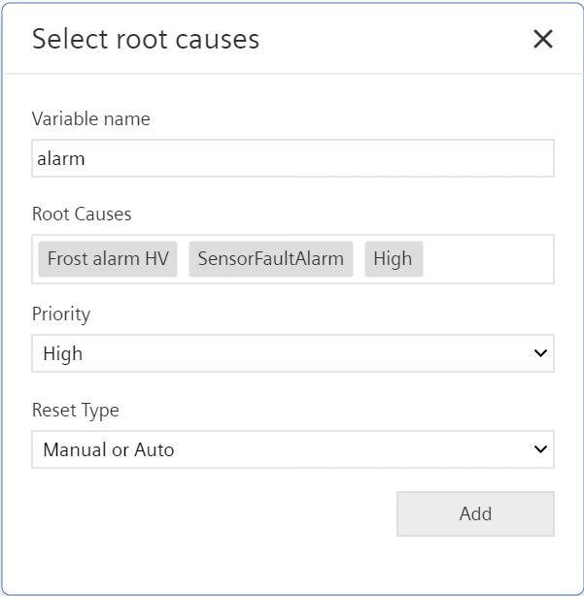The width and height of the screenshot is (584, 596).
Task: Place cursor on the word alarm
Action: click(61, 158)
